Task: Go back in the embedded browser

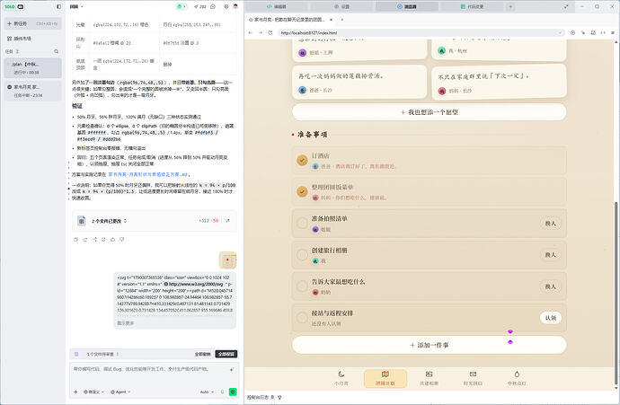Action: click(x=251, y=33)
